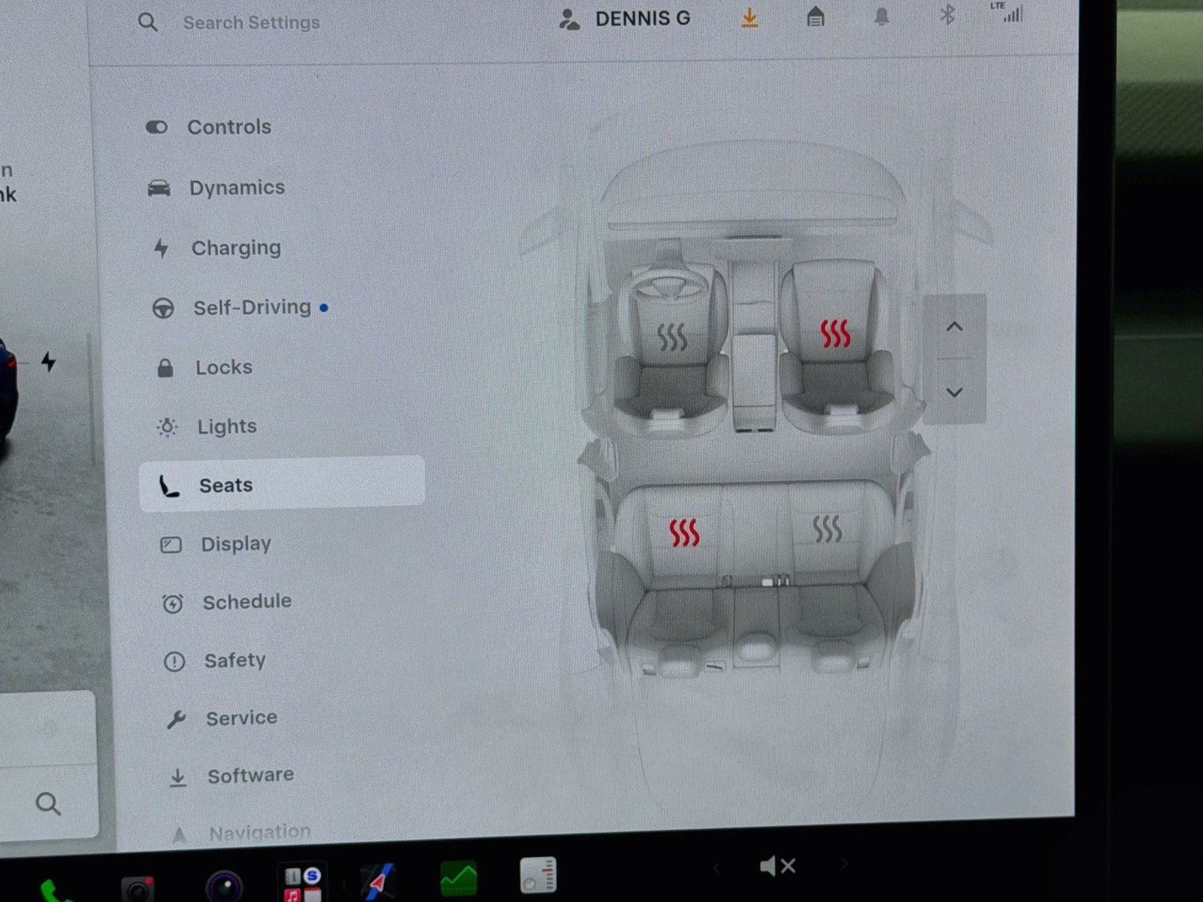Turn off rear left seat heater
Image resolution: width=1203 pixels, height=902 pixels.
pyautogui.click(x=684, y=532)
